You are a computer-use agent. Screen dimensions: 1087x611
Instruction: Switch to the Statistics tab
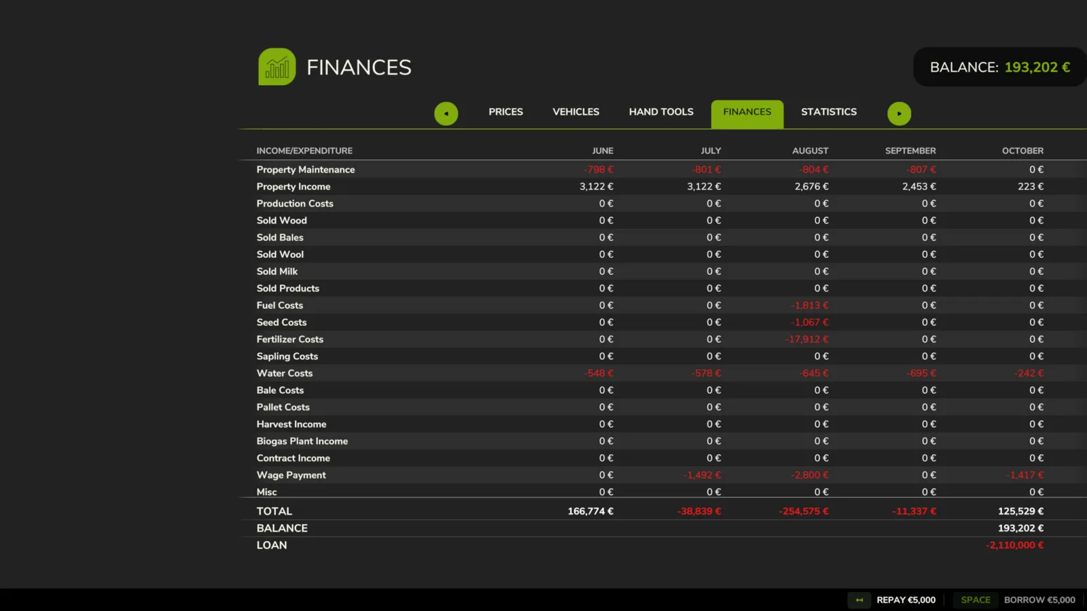829,112
